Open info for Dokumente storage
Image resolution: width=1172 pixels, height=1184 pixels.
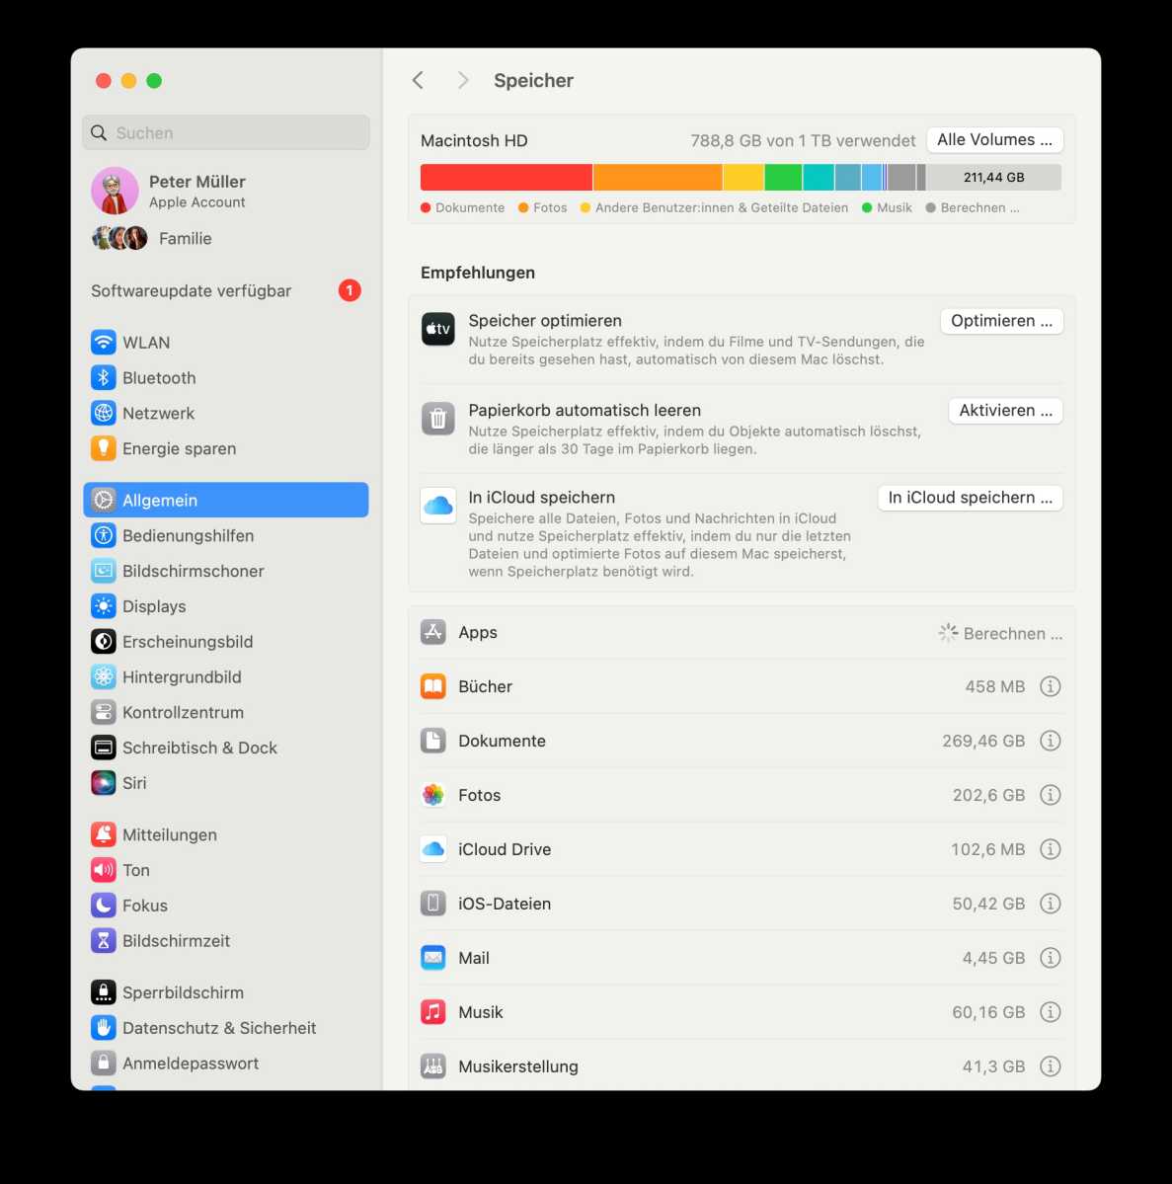[x=1051, y=741]
